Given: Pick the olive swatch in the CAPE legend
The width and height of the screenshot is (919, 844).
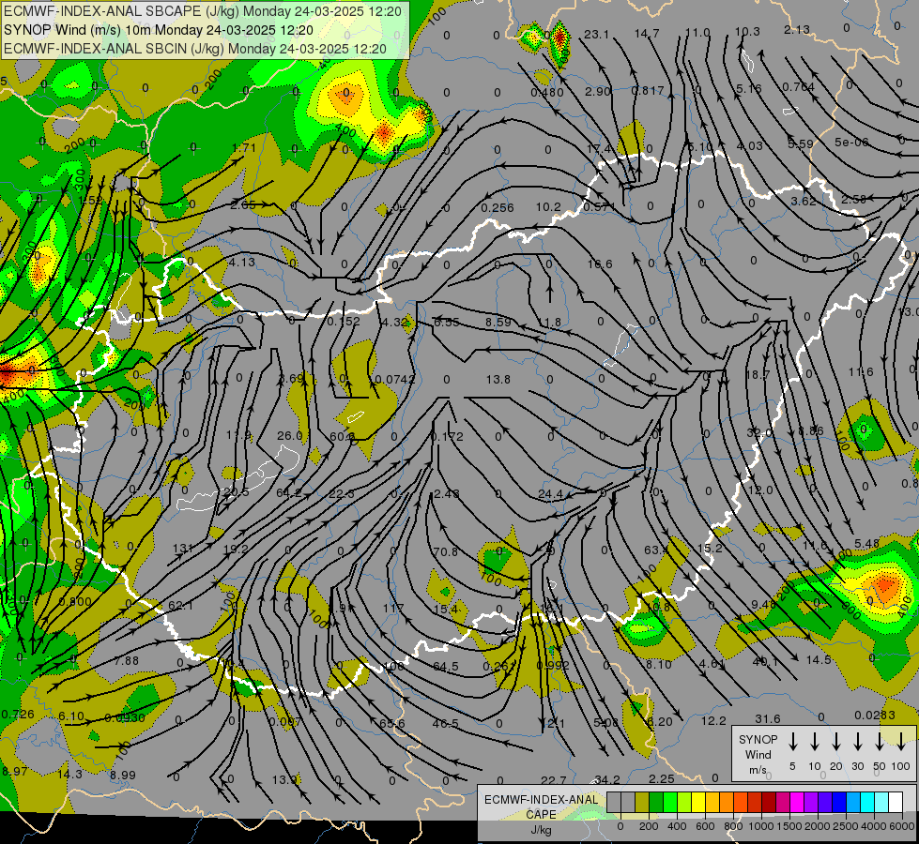Looking at the screenshot, I should coord(642,803).
